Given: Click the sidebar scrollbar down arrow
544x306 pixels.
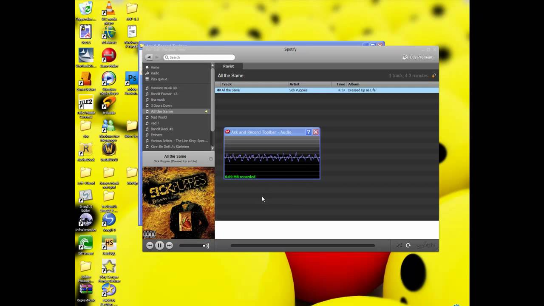Looking at the screenshot, I should 213,148.
